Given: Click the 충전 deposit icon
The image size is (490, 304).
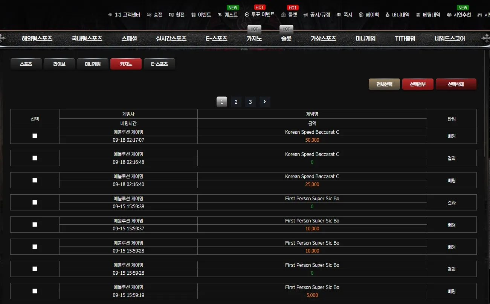Looking at the screenshot, I should (149, 15).
